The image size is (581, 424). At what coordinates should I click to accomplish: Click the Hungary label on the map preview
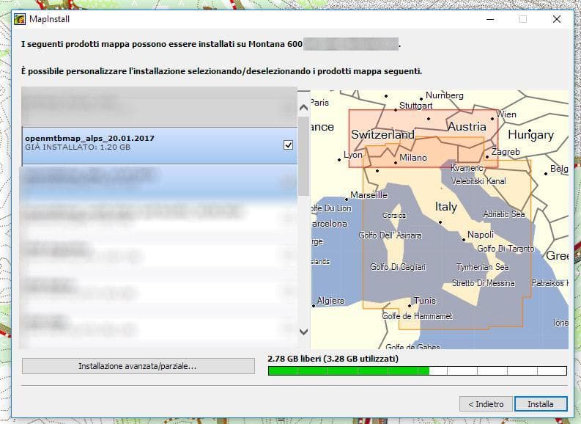530,135
